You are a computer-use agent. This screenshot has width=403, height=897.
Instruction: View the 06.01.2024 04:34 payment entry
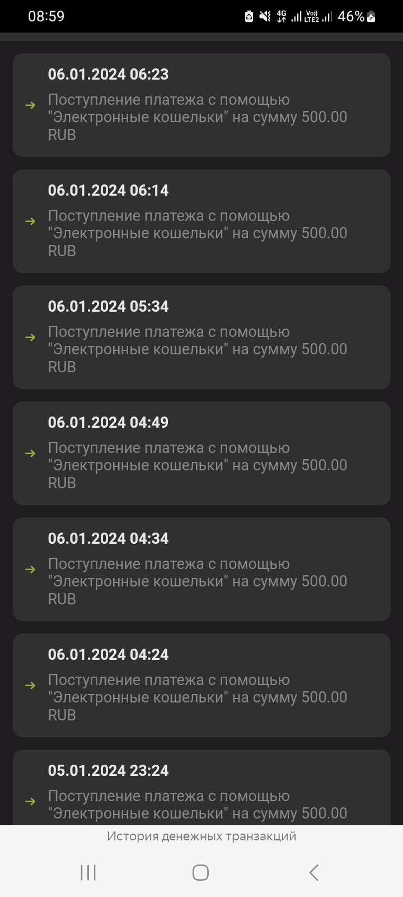tap(201, 569)
